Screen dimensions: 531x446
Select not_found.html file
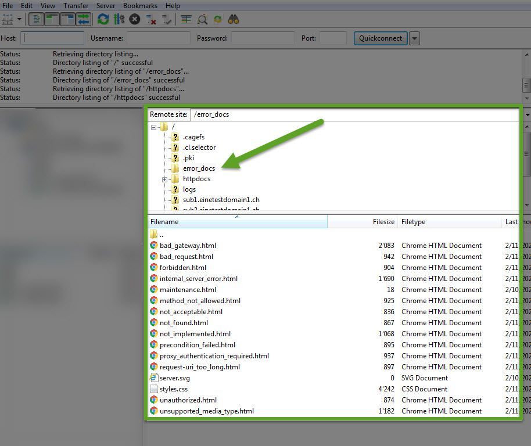coord(184,323)
